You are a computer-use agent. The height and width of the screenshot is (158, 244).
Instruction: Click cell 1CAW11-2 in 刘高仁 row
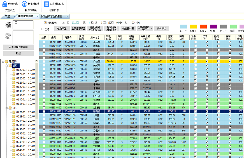[70, 142]
